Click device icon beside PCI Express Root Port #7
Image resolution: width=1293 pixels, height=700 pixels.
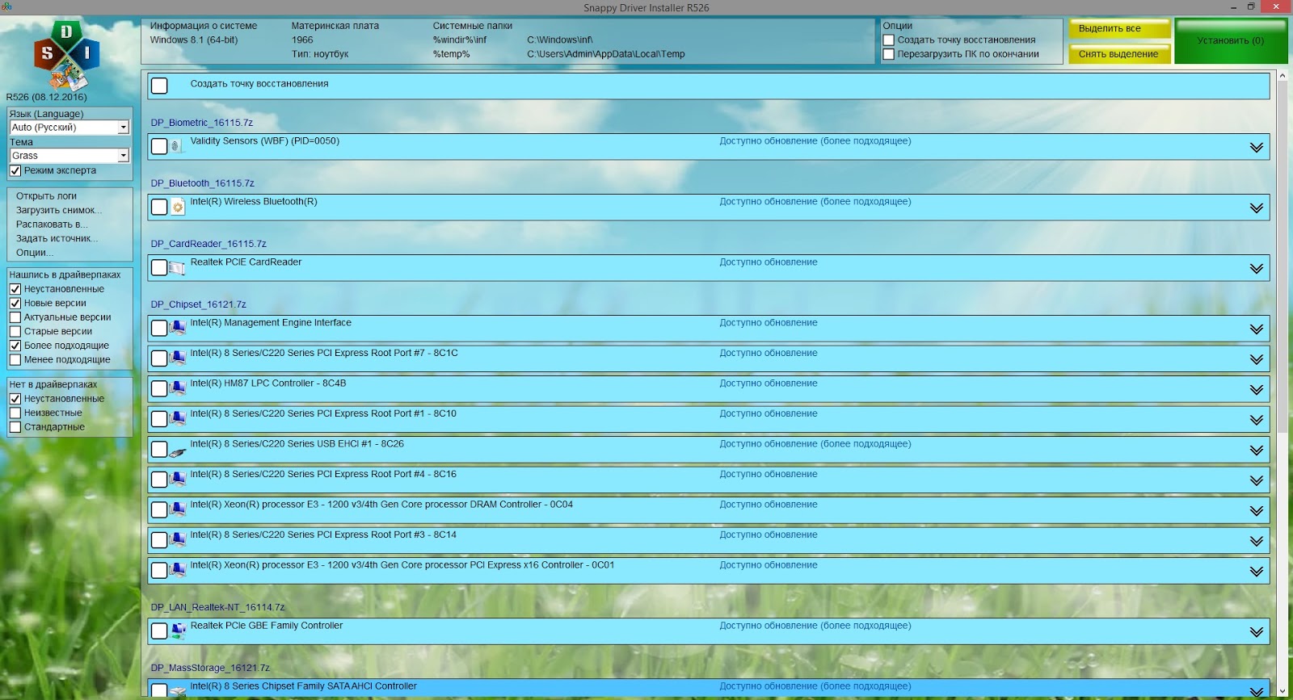(x=177, y=358)
